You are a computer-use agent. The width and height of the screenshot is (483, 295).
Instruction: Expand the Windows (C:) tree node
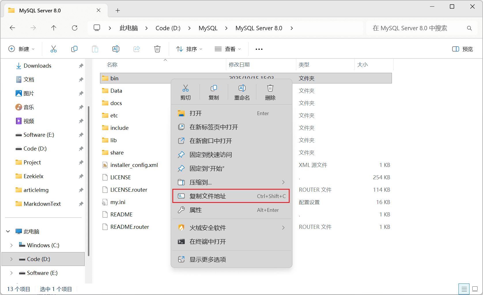12,245
